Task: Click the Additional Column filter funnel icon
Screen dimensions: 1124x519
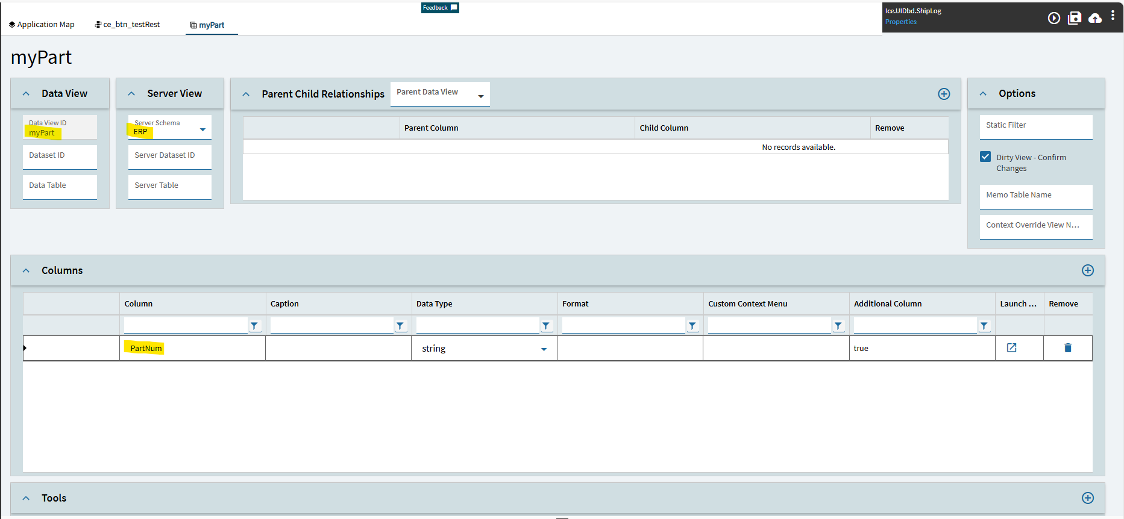Action: 984,326
